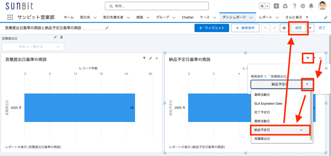
Task: Expand the 納品予定日 filter field combo box
Action: (281, 84)
